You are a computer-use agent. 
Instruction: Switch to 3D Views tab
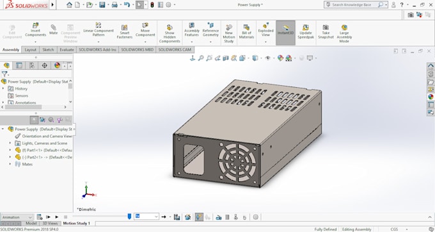pyautogui.click(x=50, y=223)
